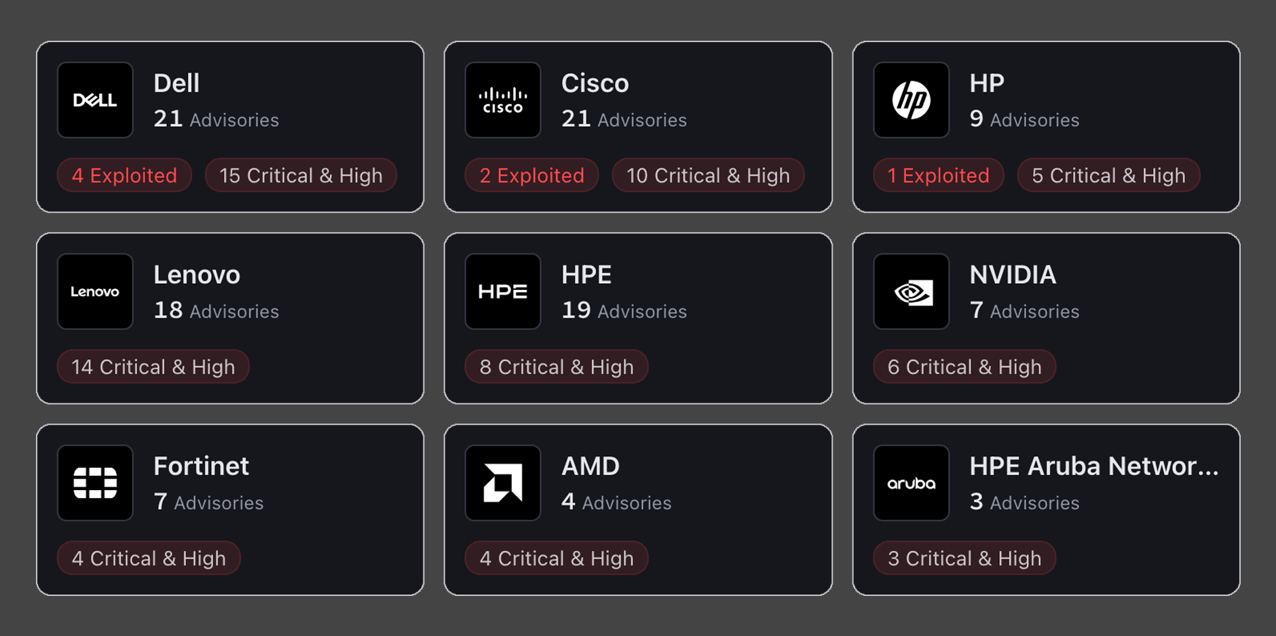
Task: Select NVIDIA's 6 Critical & High badge
Action: (x=964, y=367)
